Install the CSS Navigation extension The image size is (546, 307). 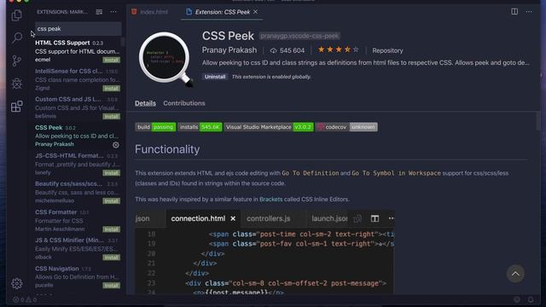click(x=112, y=286)
